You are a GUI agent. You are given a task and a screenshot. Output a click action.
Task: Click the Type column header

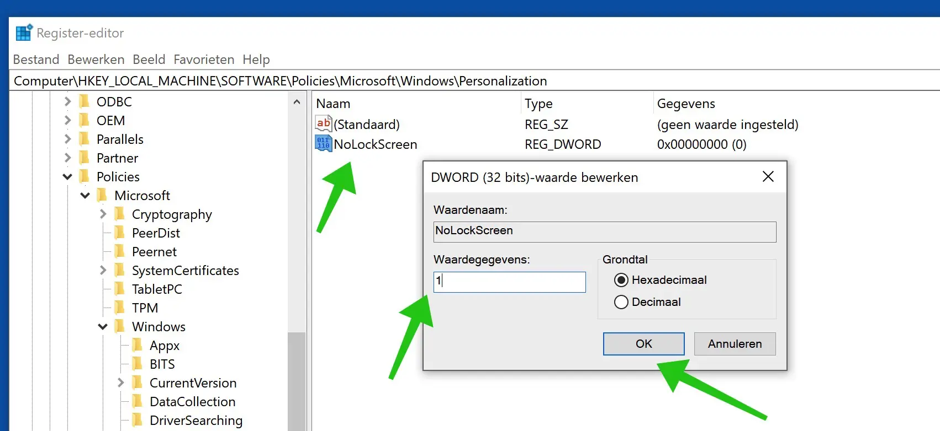(x=587, y=104)
